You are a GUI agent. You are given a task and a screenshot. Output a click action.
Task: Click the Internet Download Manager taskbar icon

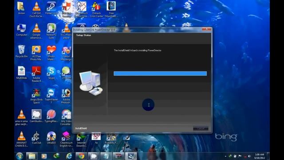pyautogui.click(x=56, y=156)
